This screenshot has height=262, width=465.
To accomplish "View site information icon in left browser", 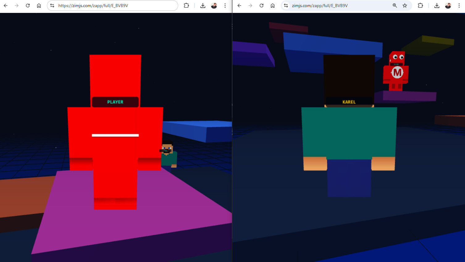I will point(52,6).
